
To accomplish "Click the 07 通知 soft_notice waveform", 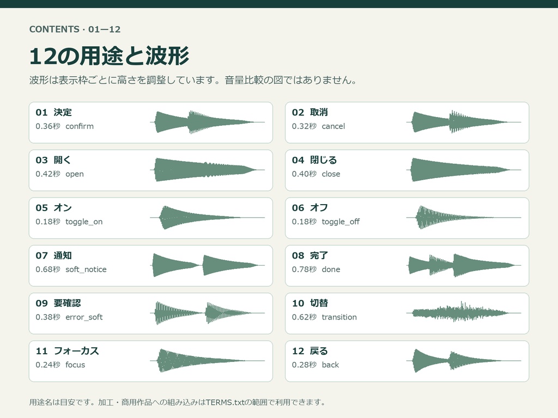I will click(x=208, y=266).
